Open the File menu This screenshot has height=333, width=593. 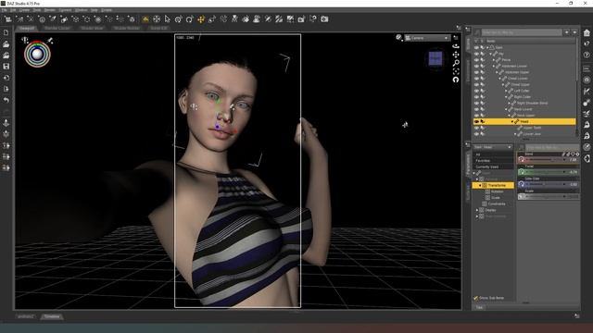4,10
